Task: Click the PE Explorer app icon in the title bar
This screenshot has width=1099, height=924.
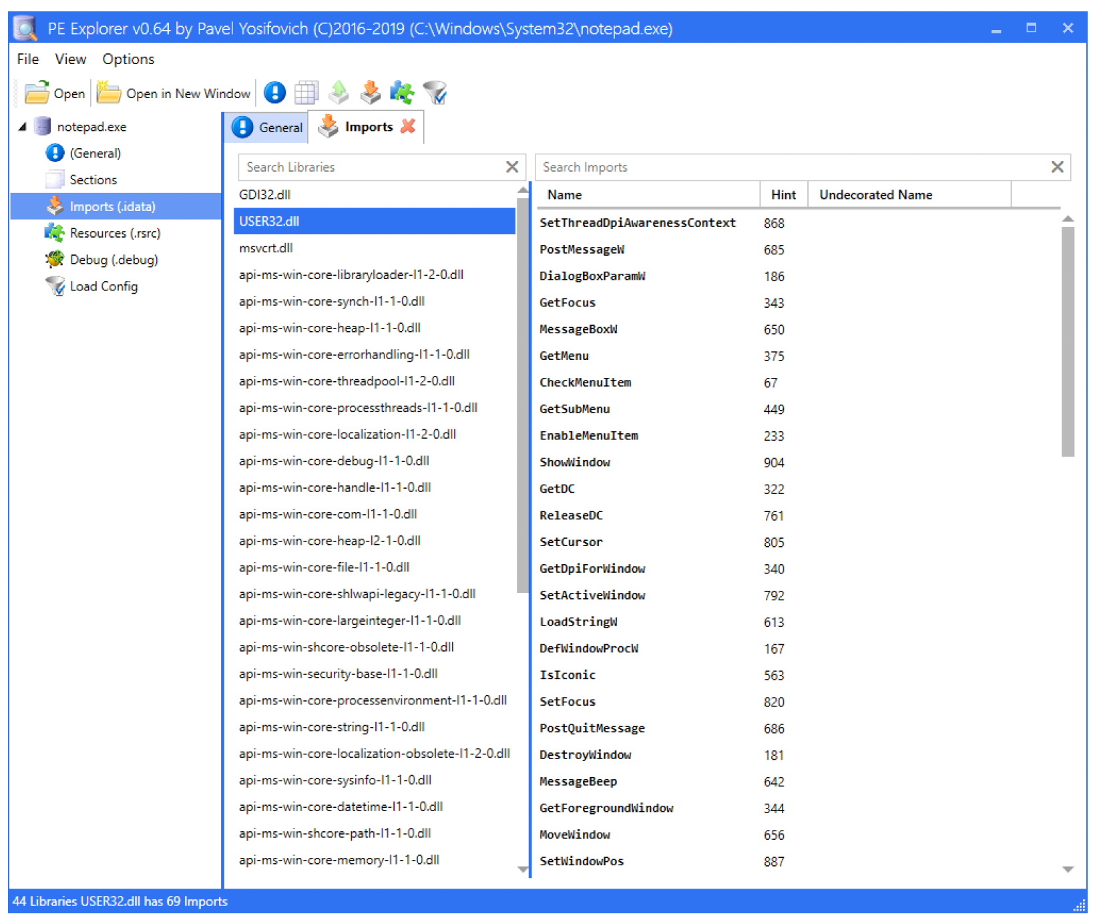Action: (25, 28)
